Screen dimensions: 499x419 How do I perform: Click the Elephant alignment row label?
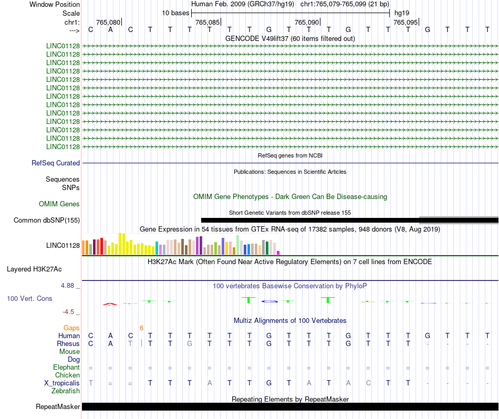66,367
